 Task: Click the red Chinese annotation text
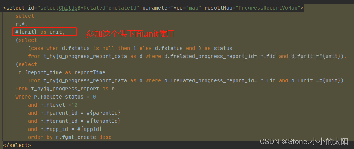[x=131, y=34]
